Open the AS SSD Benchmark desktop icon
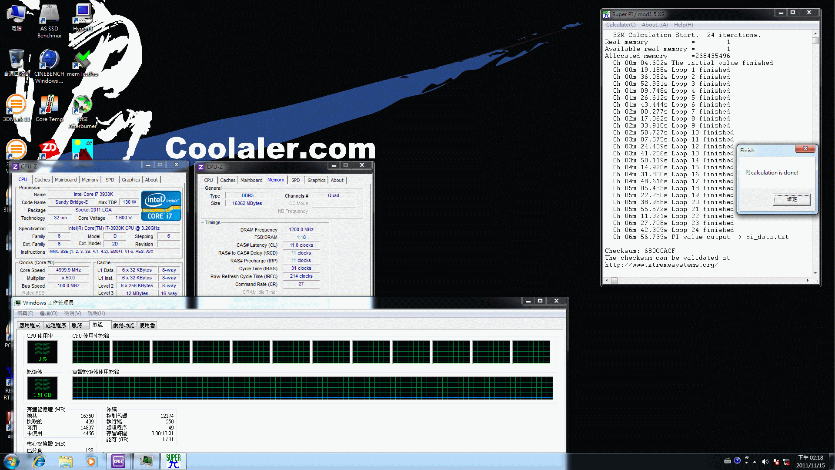 [x=49, y=21]
